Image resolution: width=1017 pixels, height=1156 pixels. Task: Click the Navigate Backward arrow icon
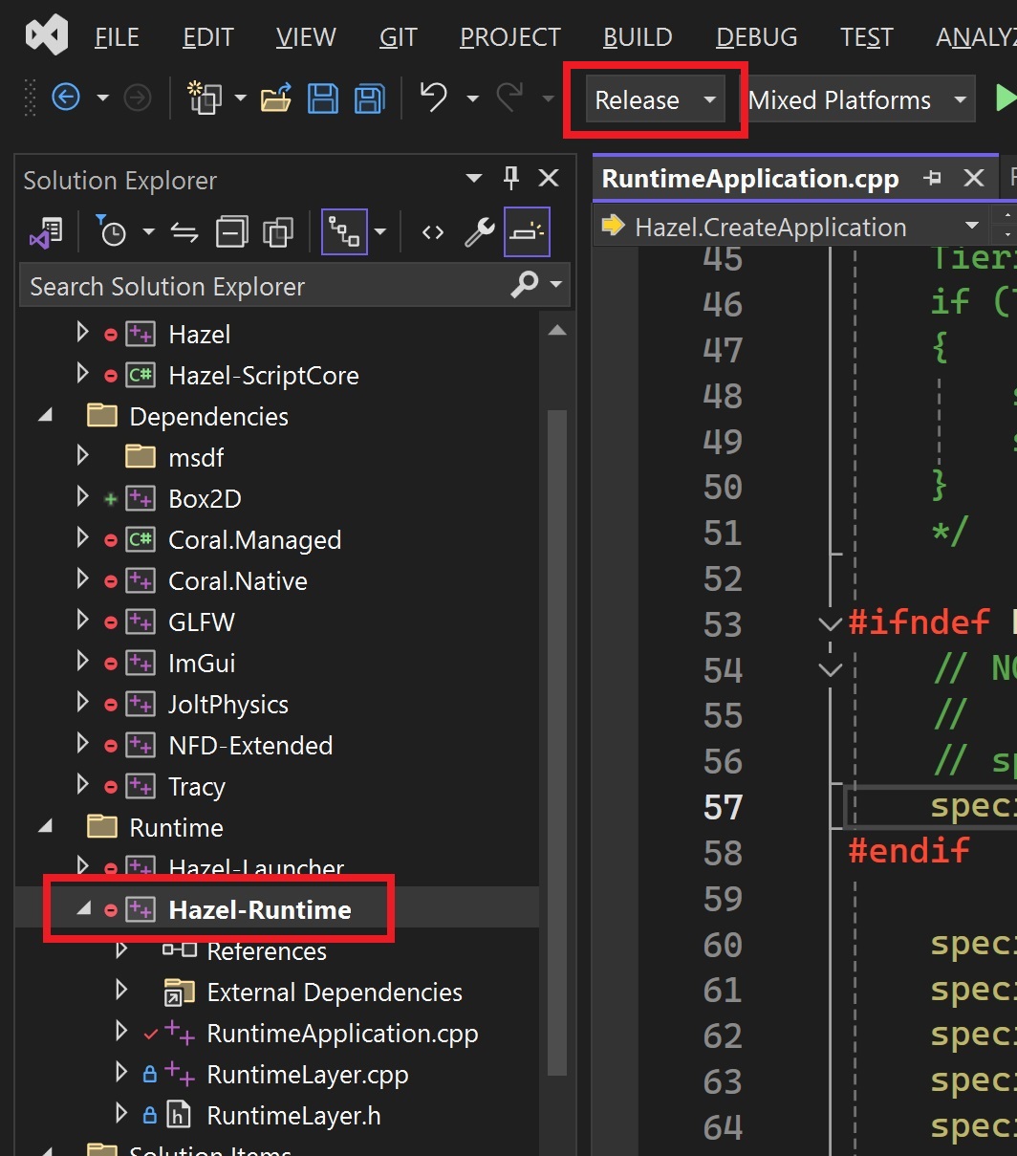coord(66,98)
